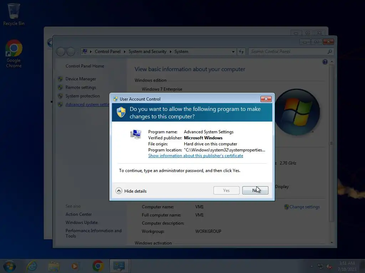Image resolution: width=365 pixels, height=273 pixels.
Task: Click the scroll down arrow in System window
Action: coord(332,242)
